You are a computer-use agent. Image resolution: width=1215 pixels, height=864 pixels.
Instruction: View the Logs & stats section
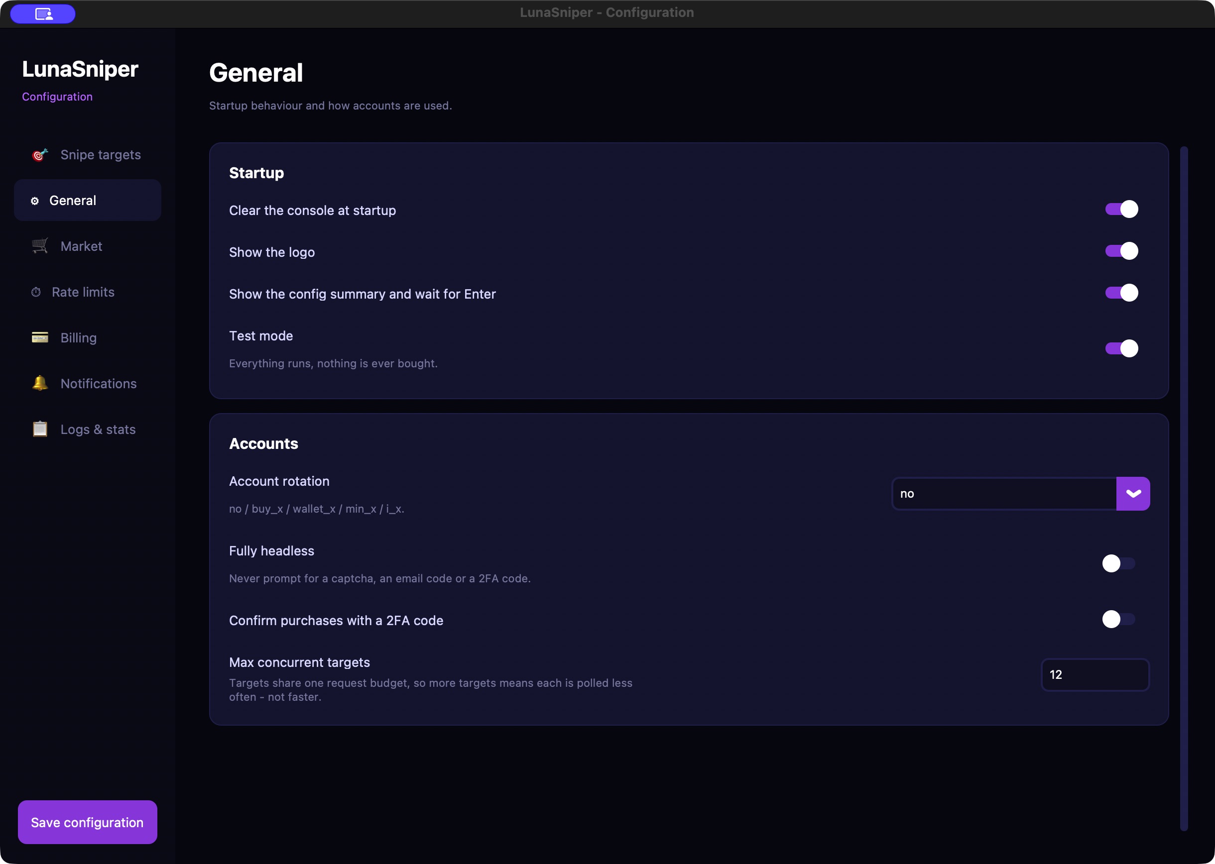[x=88, y=430]
